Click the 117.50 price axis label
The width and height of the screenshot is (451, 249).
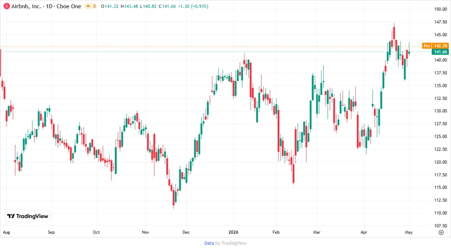click(x=440, y=174)
